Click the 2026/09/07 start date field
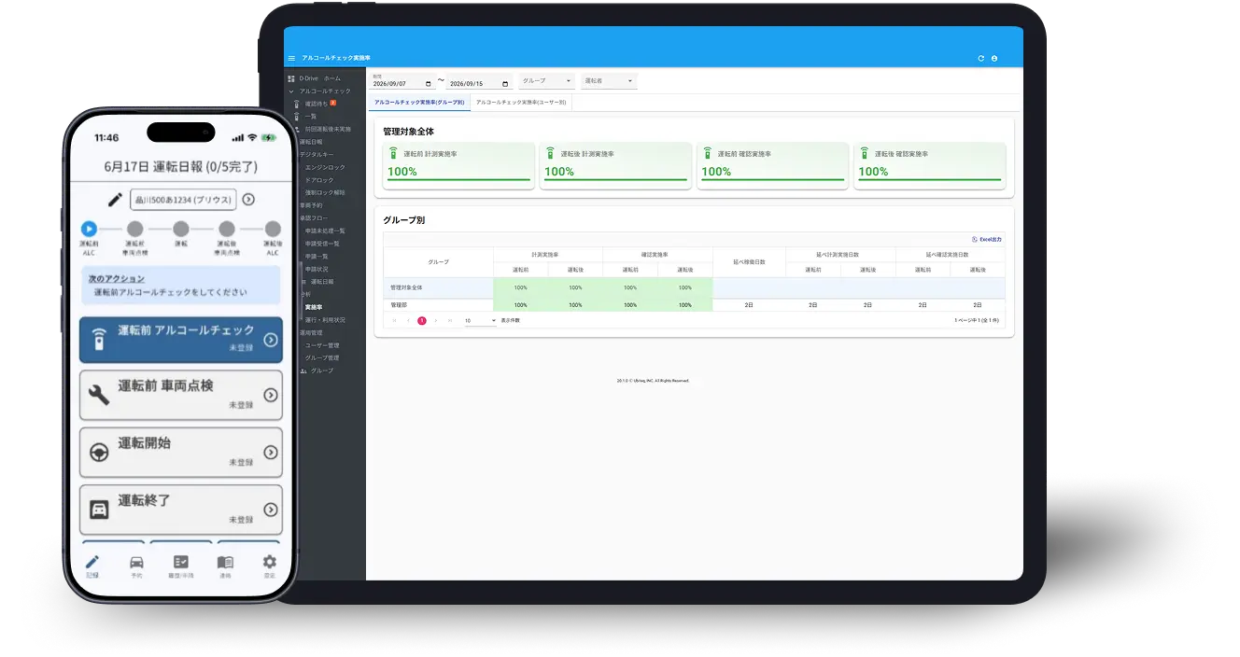The image size is (1240, 657). tap(402, 83)
